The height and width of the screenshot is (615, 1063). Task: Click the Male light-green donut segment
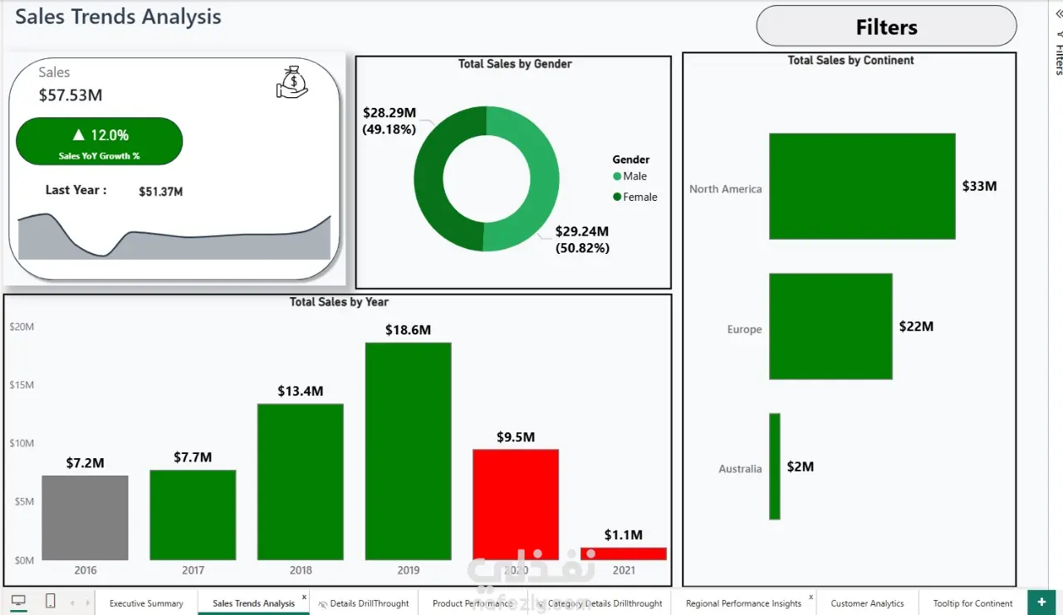click(544, 179)
